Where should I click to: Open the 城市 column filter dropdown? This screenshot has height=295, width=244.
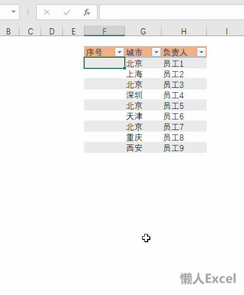[156, 52]
